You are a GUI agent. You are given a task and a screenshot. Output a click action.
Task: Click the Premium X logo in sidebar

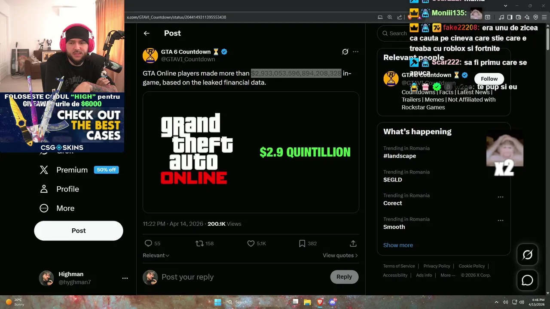tap(44, 170)
